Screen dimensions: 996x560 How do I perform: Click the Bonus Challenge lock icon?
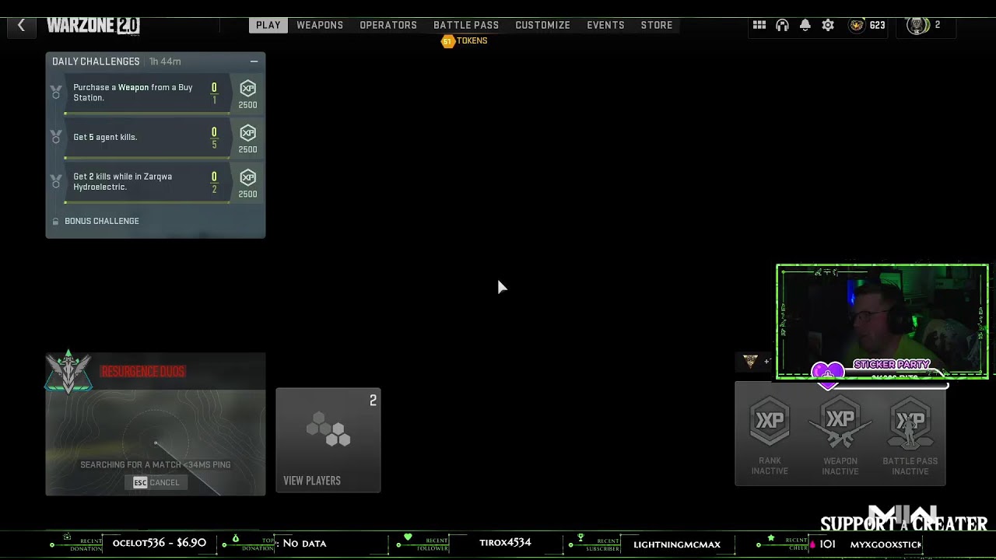pyautogui.click(x=55, y=222)
